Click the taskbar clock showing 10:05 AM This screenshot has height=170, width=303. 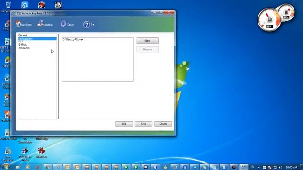pyautogui.click(x=292, y=167)
